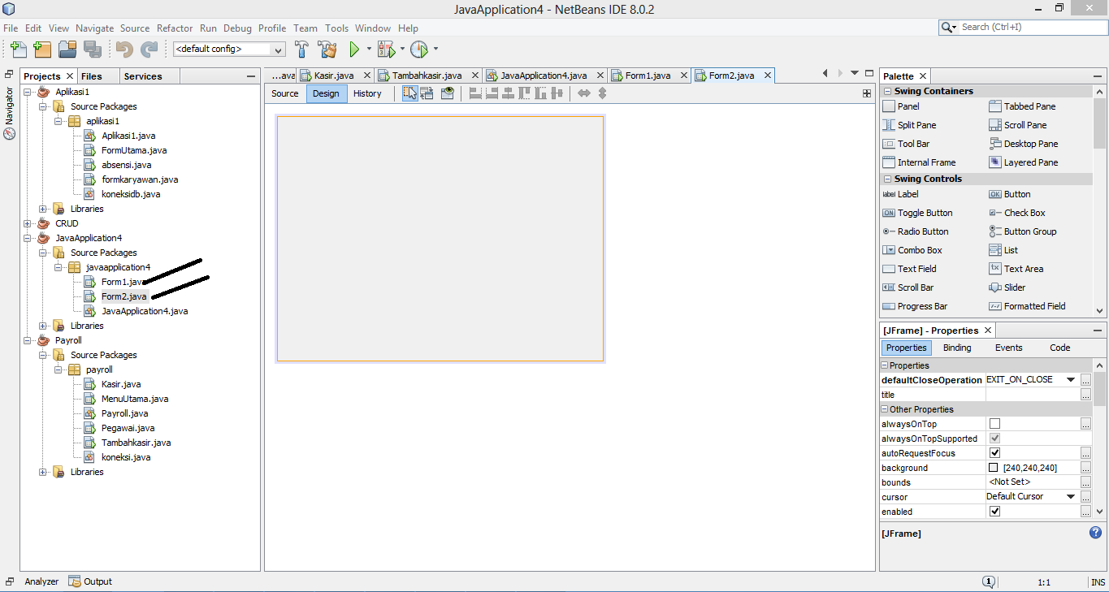The width and height of the screenshot is (1109, 592).
Task: Click the Build Project hammer icon
Action: coord(301,50)
